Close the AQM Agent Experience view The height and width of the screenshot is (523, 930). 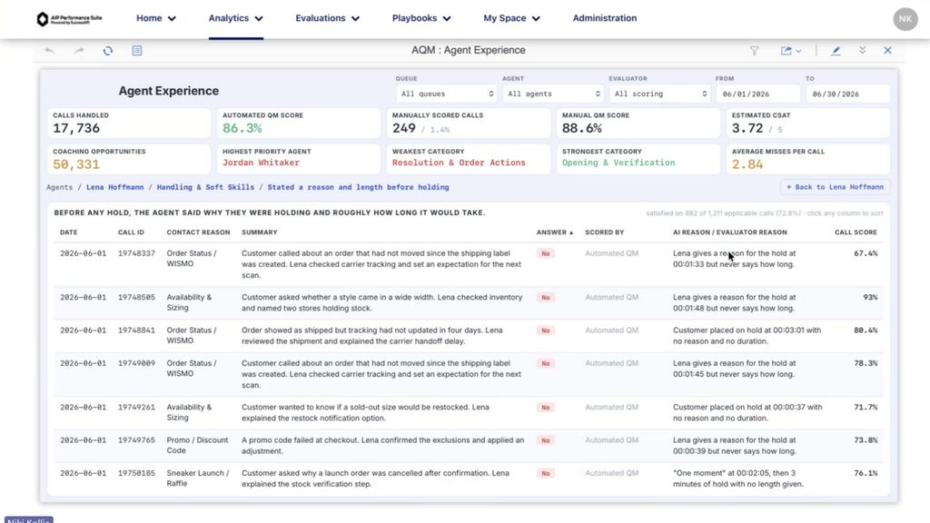click(887, 51)
